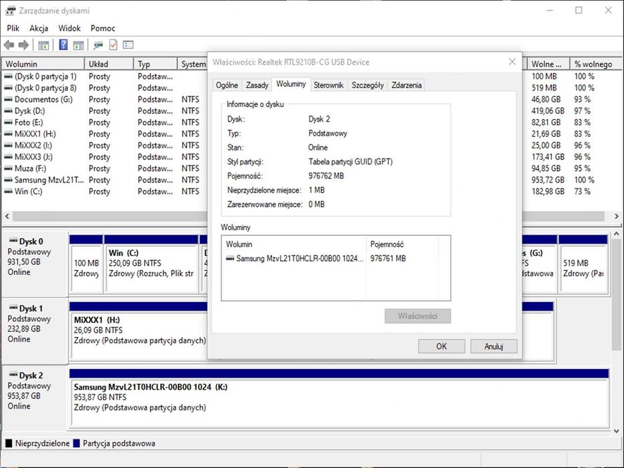Select the Muza (F:) drive icon in the list
Screen dimensions: 624x468
point(8,168)
